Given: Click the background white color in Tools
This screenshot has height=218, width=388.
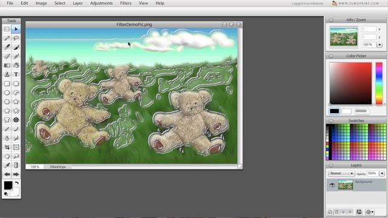Looking at the screenshot, I should (x=15, y=192).
